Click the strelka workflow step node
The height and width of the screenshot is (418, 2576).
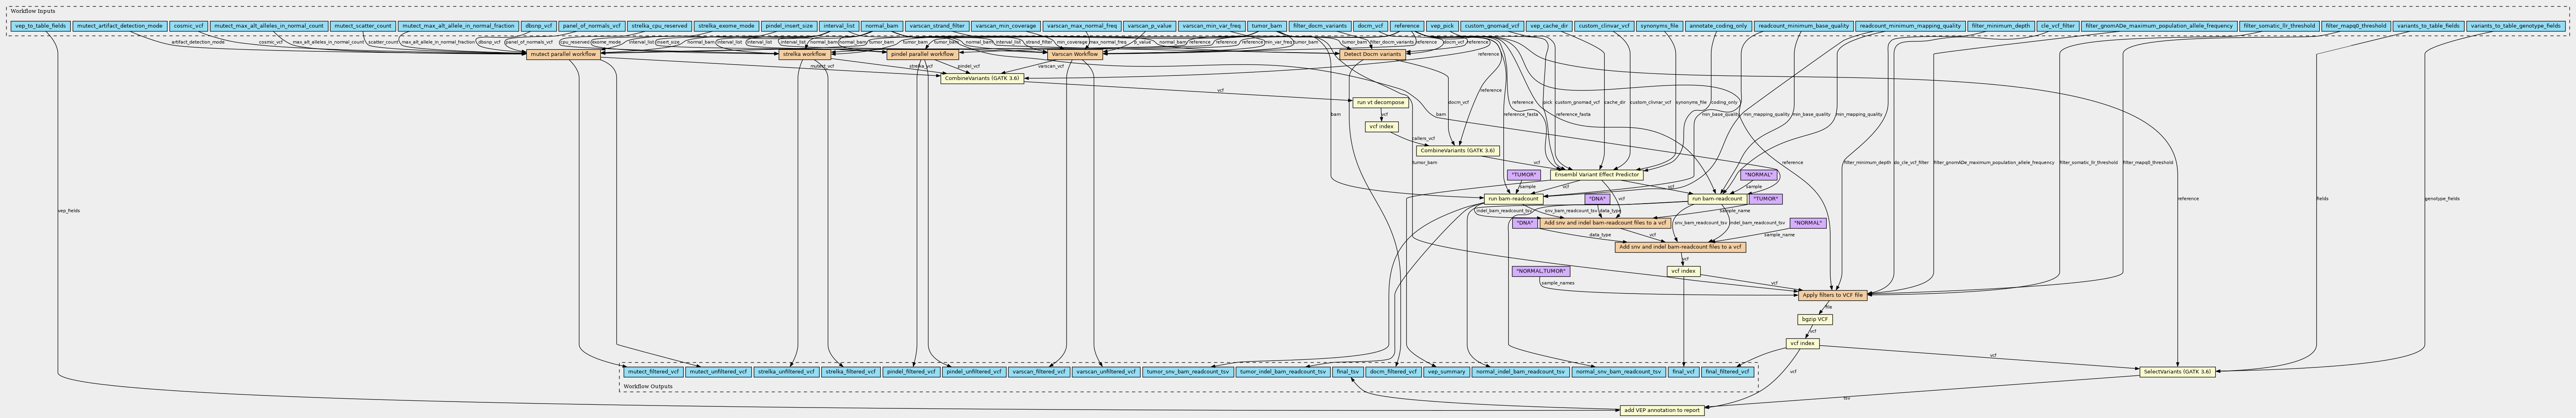[804, 54]
